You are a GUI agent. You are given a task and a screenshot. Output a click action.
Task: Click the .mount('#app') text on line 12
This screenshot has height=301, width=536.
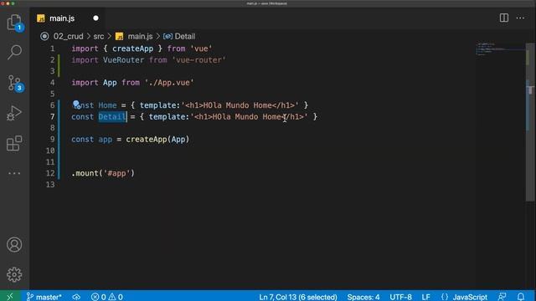pyautogui.click(x=103, y=173)
